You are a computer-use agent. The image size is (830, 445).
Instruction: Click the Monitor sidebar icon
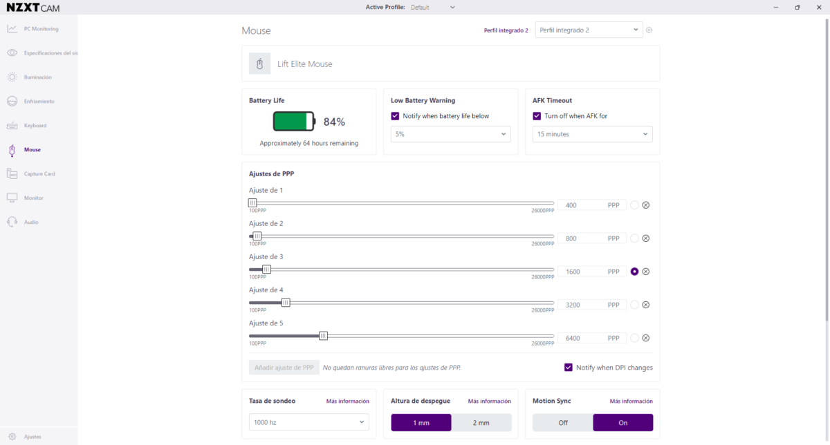[12, 198]
